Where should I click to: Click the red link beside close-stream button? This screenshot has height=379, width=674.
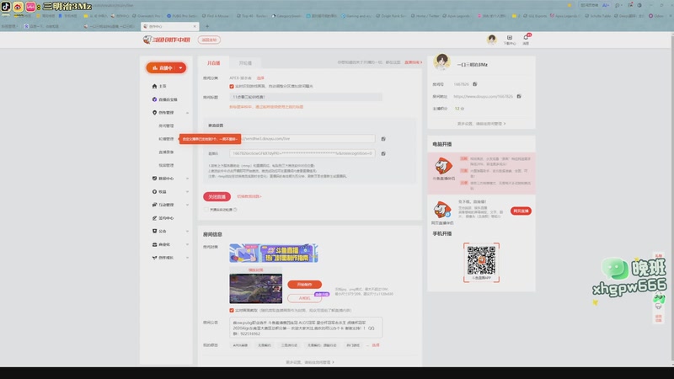[249, 196]
